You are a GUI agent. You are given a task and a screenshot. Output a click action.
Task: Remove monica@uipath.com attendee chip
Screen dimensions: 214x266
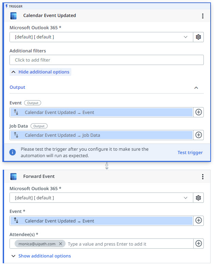[x=60, y=244]
